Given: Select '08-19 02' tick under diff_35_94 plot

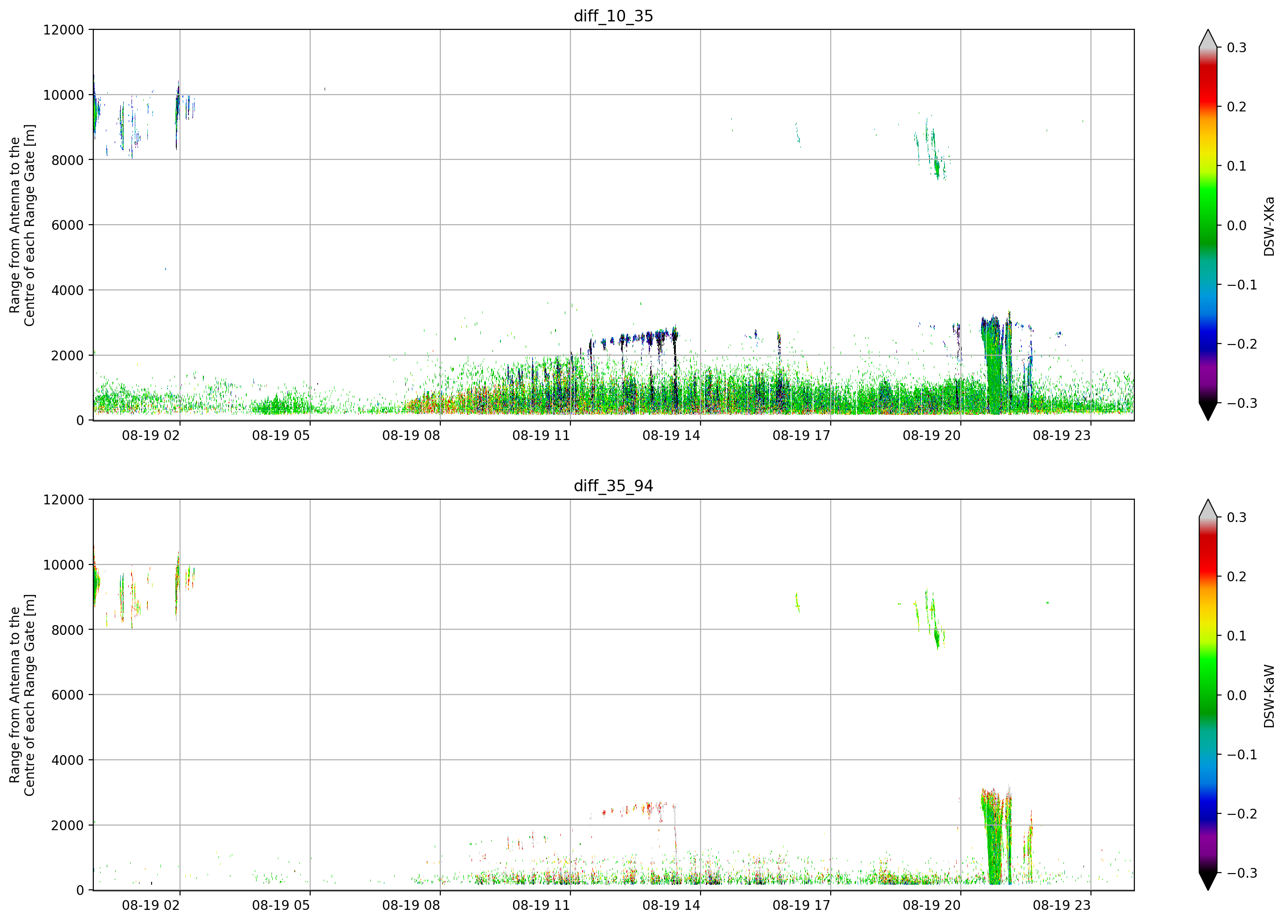Looking at the screenshot, I should tap(151, 906).
